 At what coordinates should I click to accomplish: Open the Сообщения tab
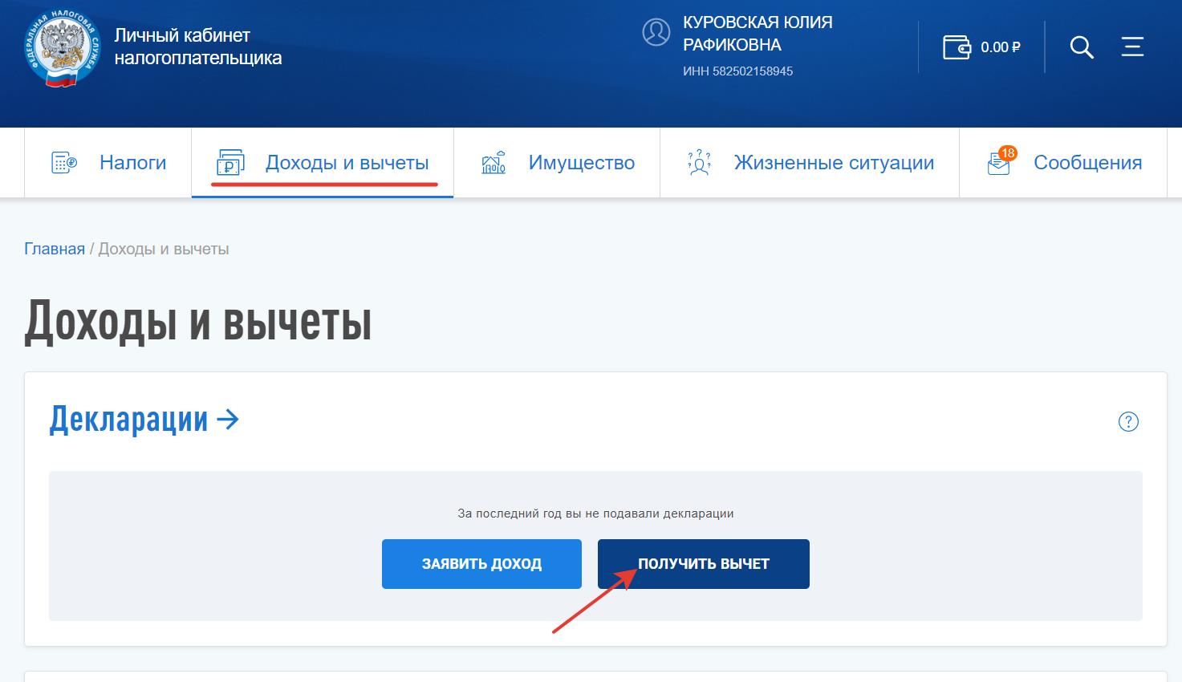click(1087, 163)
